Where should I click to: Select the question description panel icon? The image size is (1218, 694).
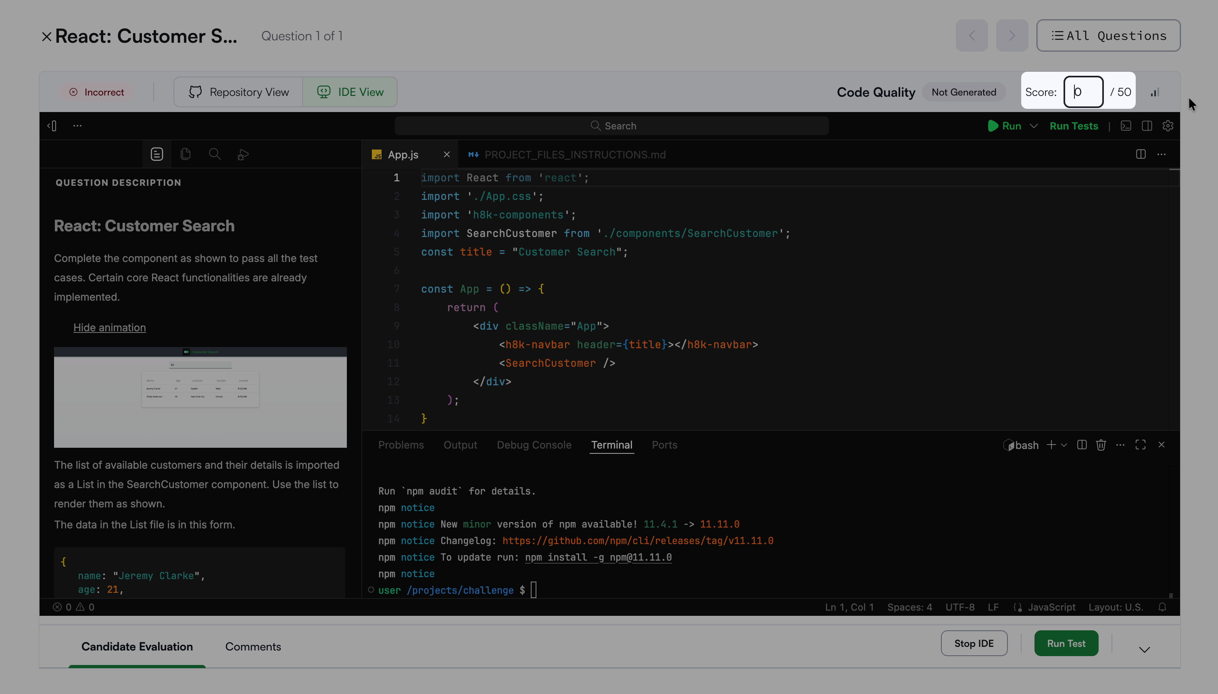click(x=157, y=154)
